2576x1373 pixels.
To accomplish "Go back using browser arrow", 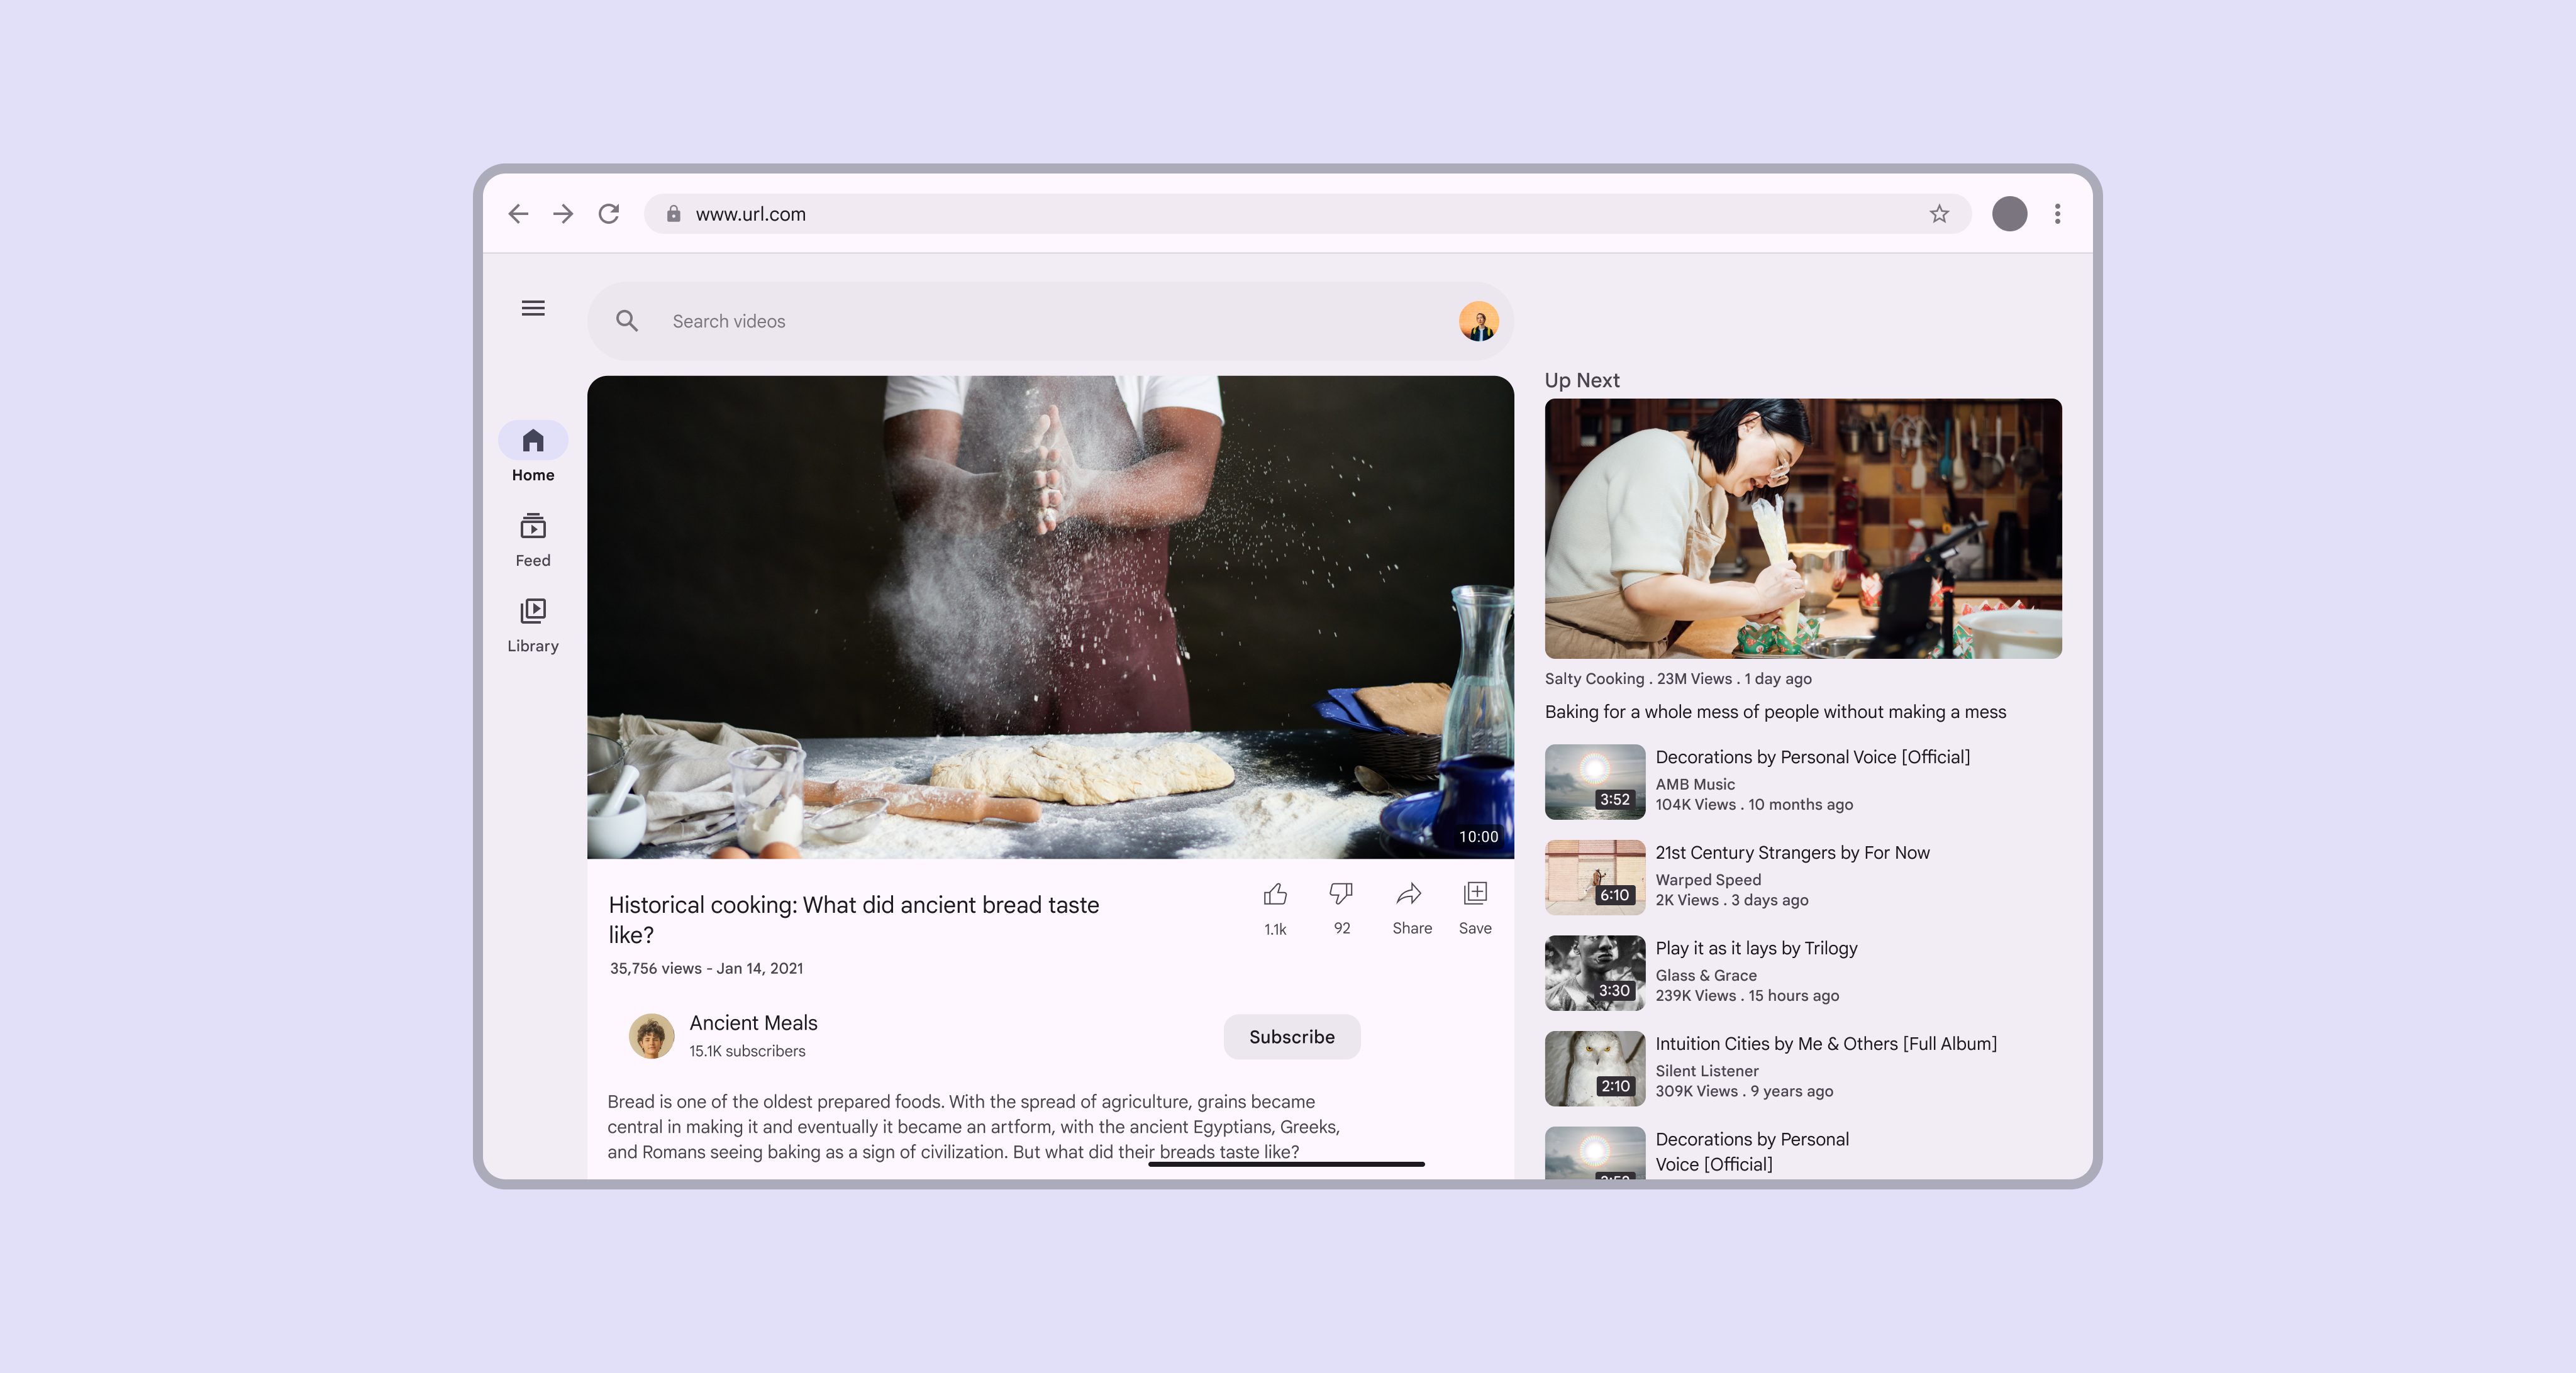I will pos(518,214).
